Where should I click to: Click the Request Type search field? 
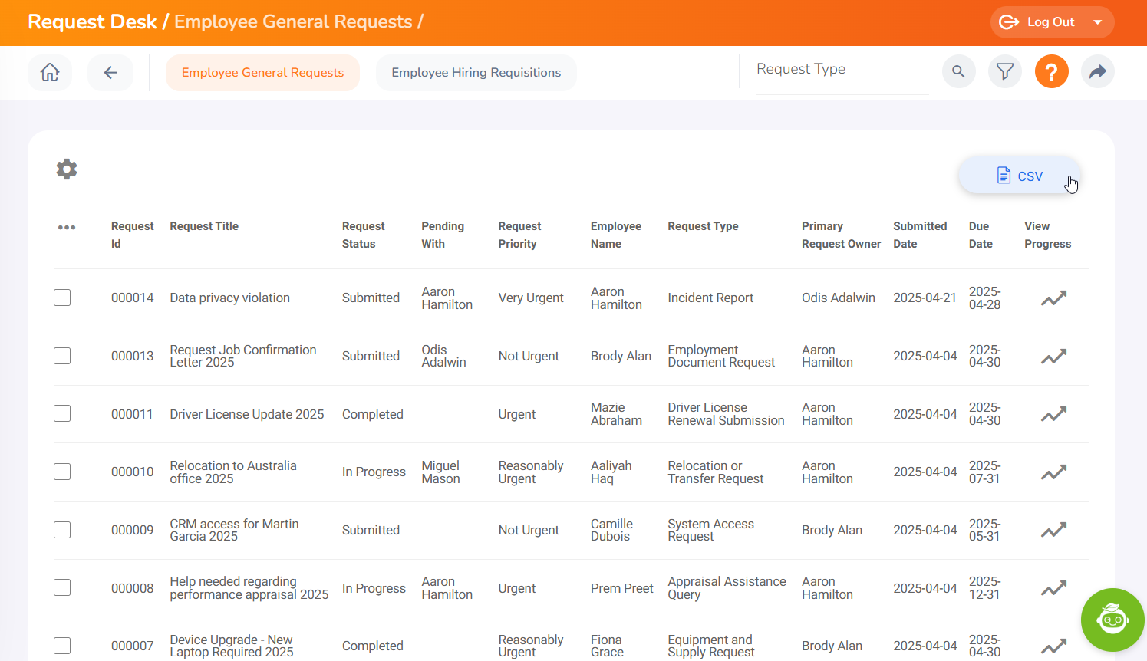point(842,70)
